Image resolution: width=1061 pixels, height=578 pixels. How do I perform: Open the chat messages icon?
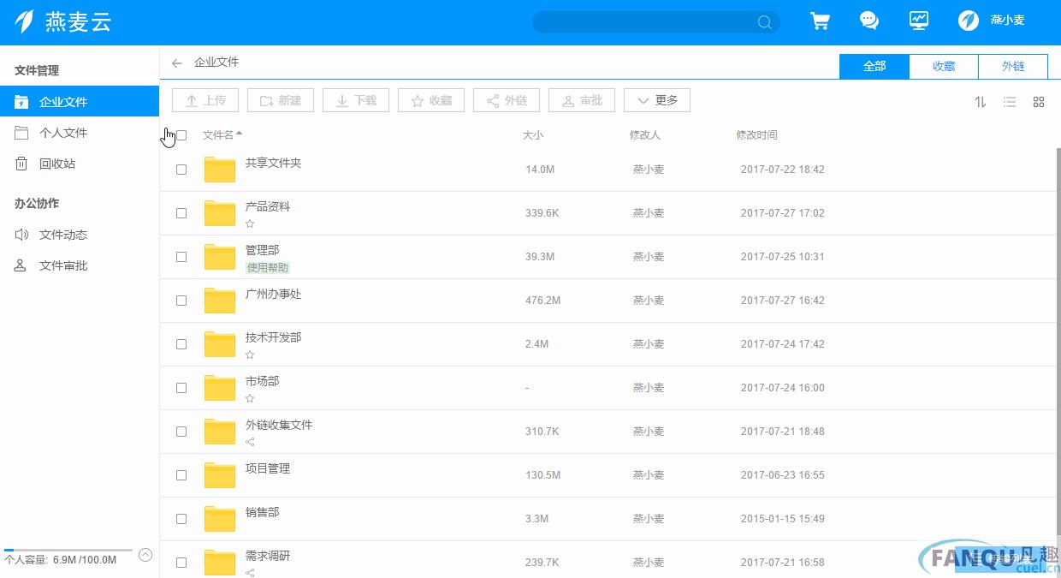tap(869, 21)
